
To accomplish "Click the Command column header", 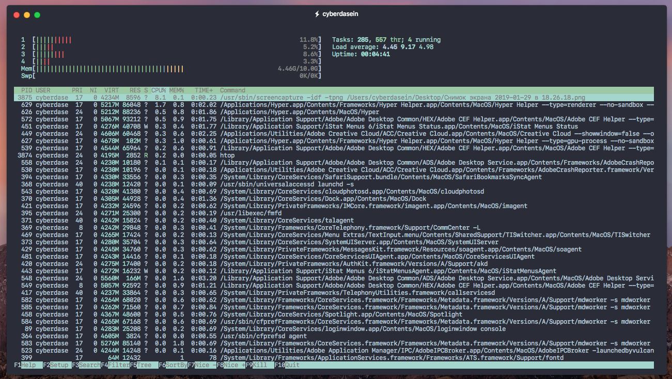I will (232, 90).
